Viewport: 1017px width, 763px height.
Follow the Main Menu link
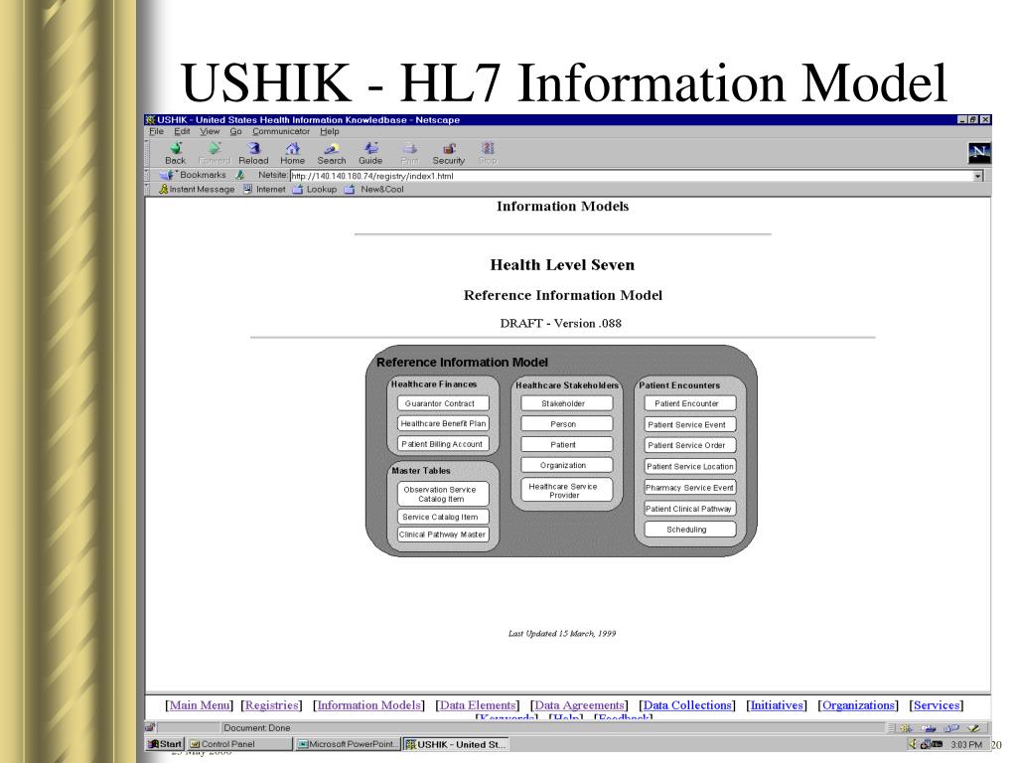(x=200, y=705)
